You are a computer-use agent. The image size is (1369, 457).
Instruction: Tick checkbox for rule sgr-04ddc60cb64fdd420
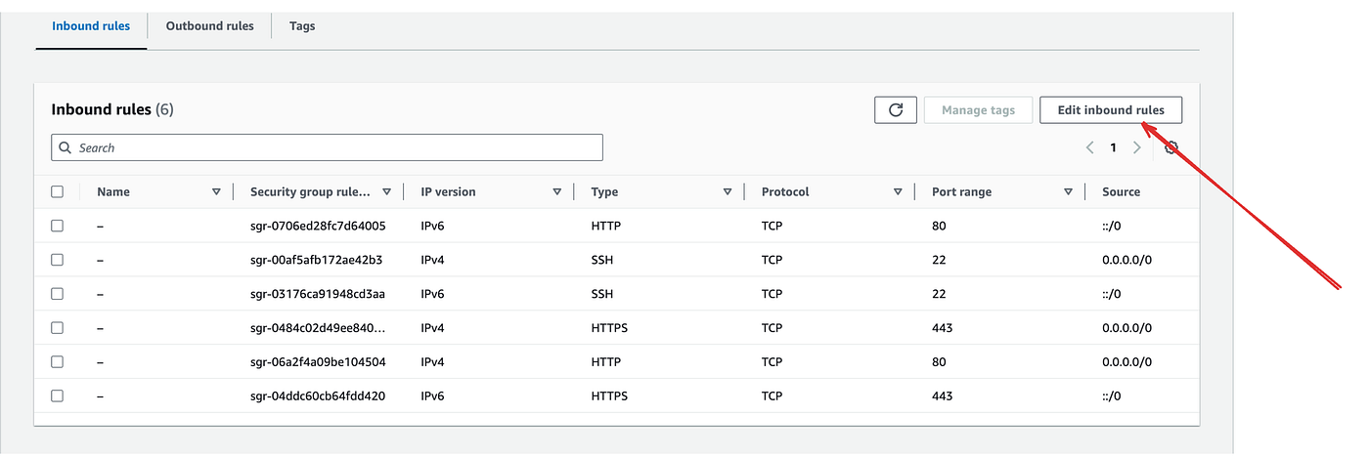(58, 395)
